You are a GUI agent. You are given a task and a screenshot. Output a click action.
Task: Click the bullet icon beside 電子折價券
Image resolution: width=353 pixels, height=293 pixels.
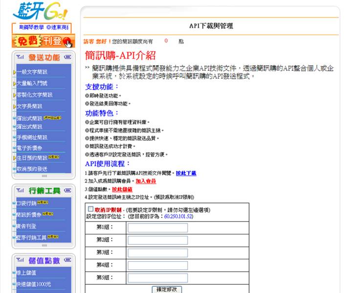15,148
